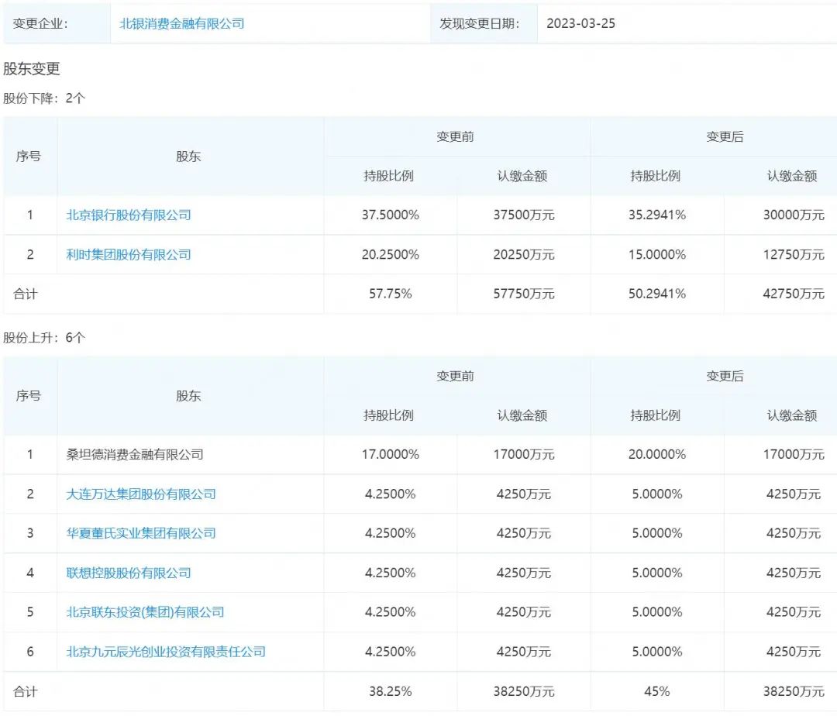The width and height of the screenshot is (837, 716).
Task: Select 北京银行's new share 35.2941%
Action: [x=657, y=215]
